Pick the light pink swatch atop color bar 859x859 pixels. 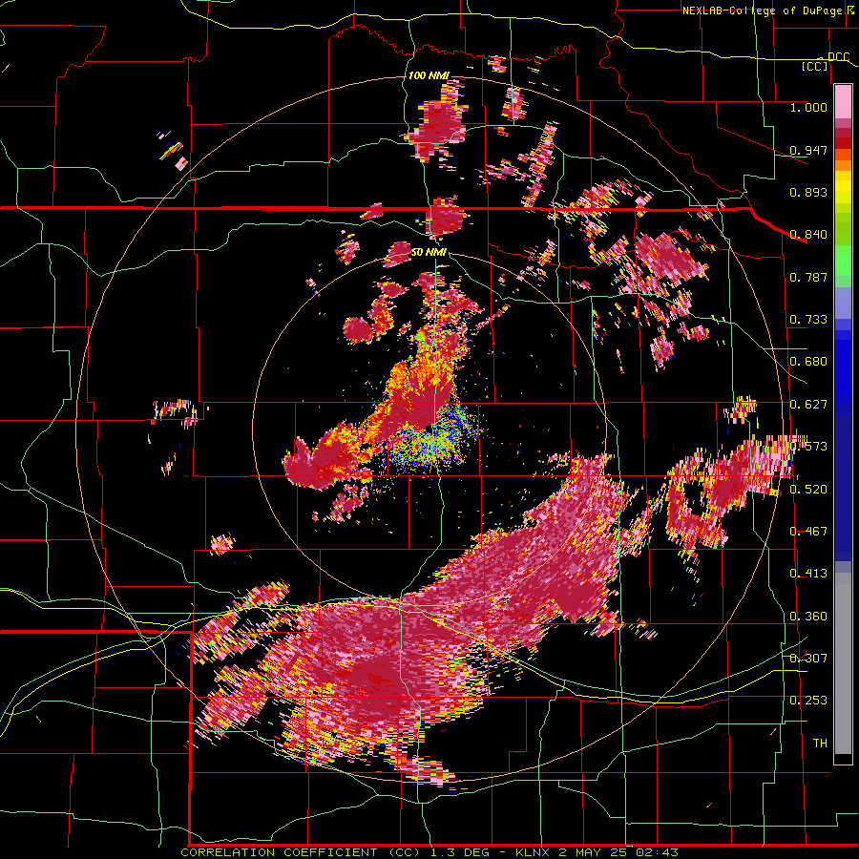click(843, 101)
